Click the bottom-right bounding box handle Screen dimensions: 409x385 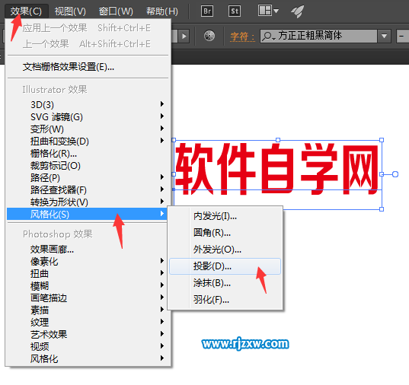pyautogui.click(x=382, y=209)
